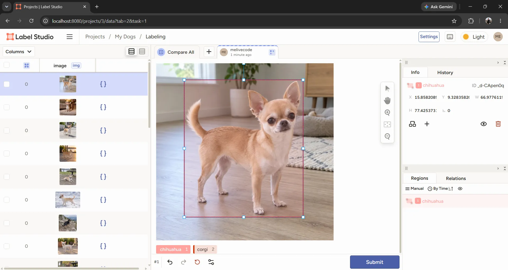Open the Regions tab
This screenshot has width=508, height=270.
coord(419,178)
